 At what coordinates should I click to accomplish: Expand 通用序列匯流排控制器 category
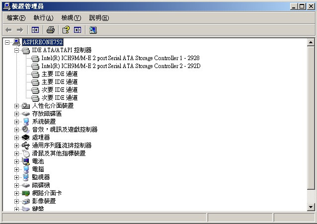click(x=17, y=146)
